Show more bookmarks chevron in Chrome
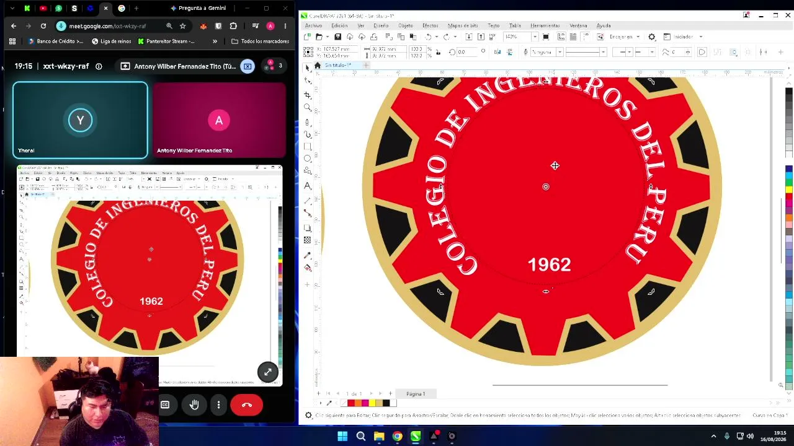Image resolution: width=794 pixels, height=446 pixels. pyautogui.click(x=215, y=42)
